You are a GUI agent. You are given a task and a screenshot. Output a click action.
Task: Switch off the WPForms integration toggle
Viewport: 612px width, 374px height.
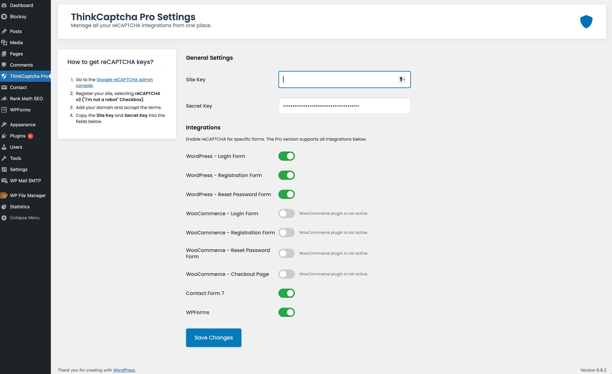(x=286, y=312)
